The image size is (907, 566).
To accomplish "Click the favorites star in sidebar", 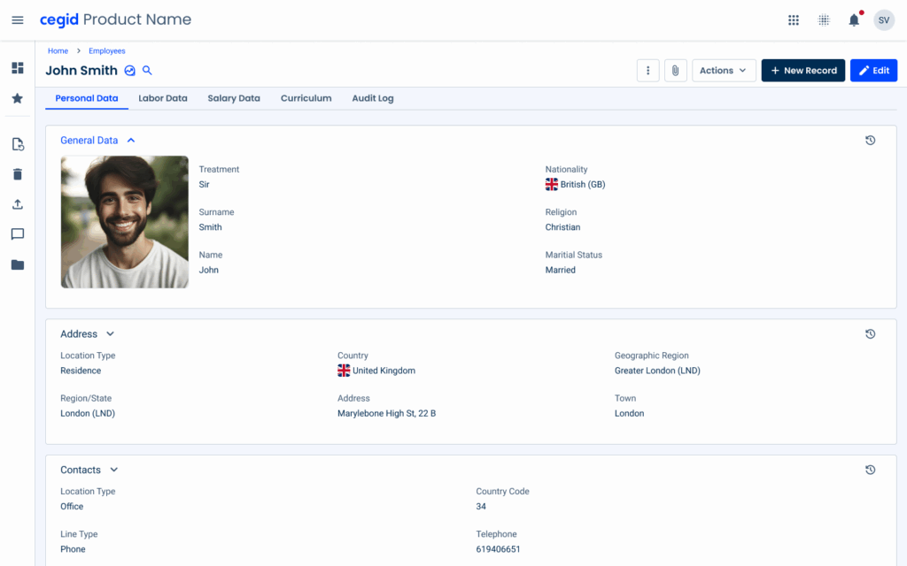I will [x=18, y=98].
